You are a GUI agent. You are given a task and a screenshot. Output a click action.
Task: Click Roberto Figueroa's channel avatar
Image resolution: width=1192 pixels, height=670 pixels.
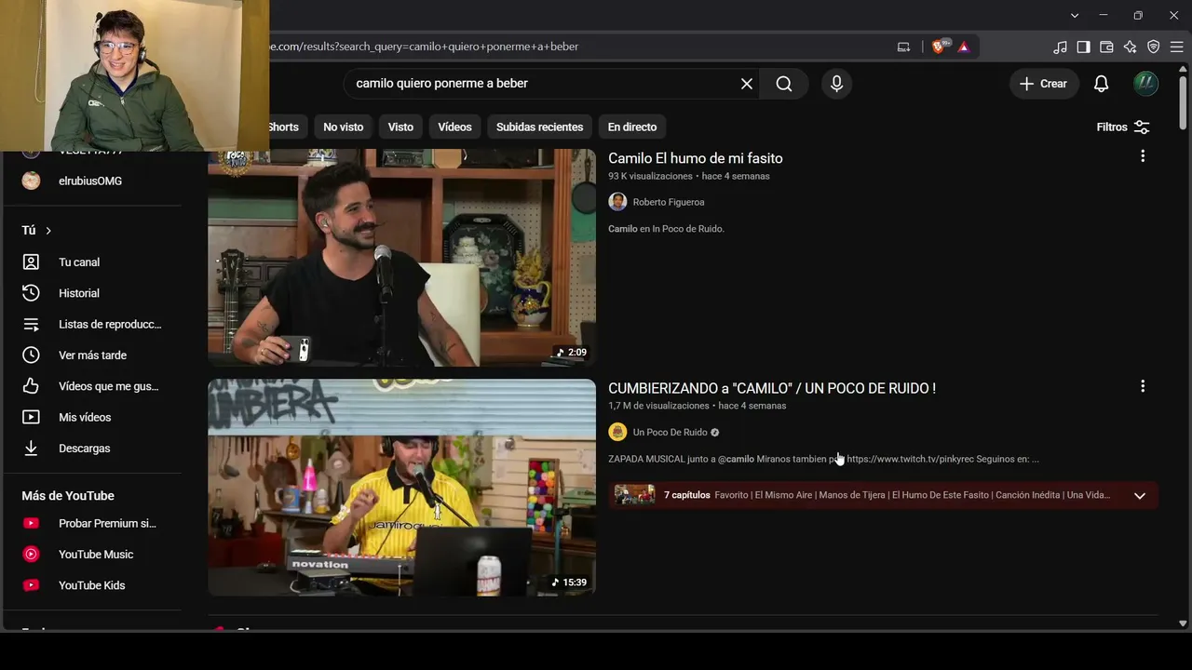tap(617, 202)
